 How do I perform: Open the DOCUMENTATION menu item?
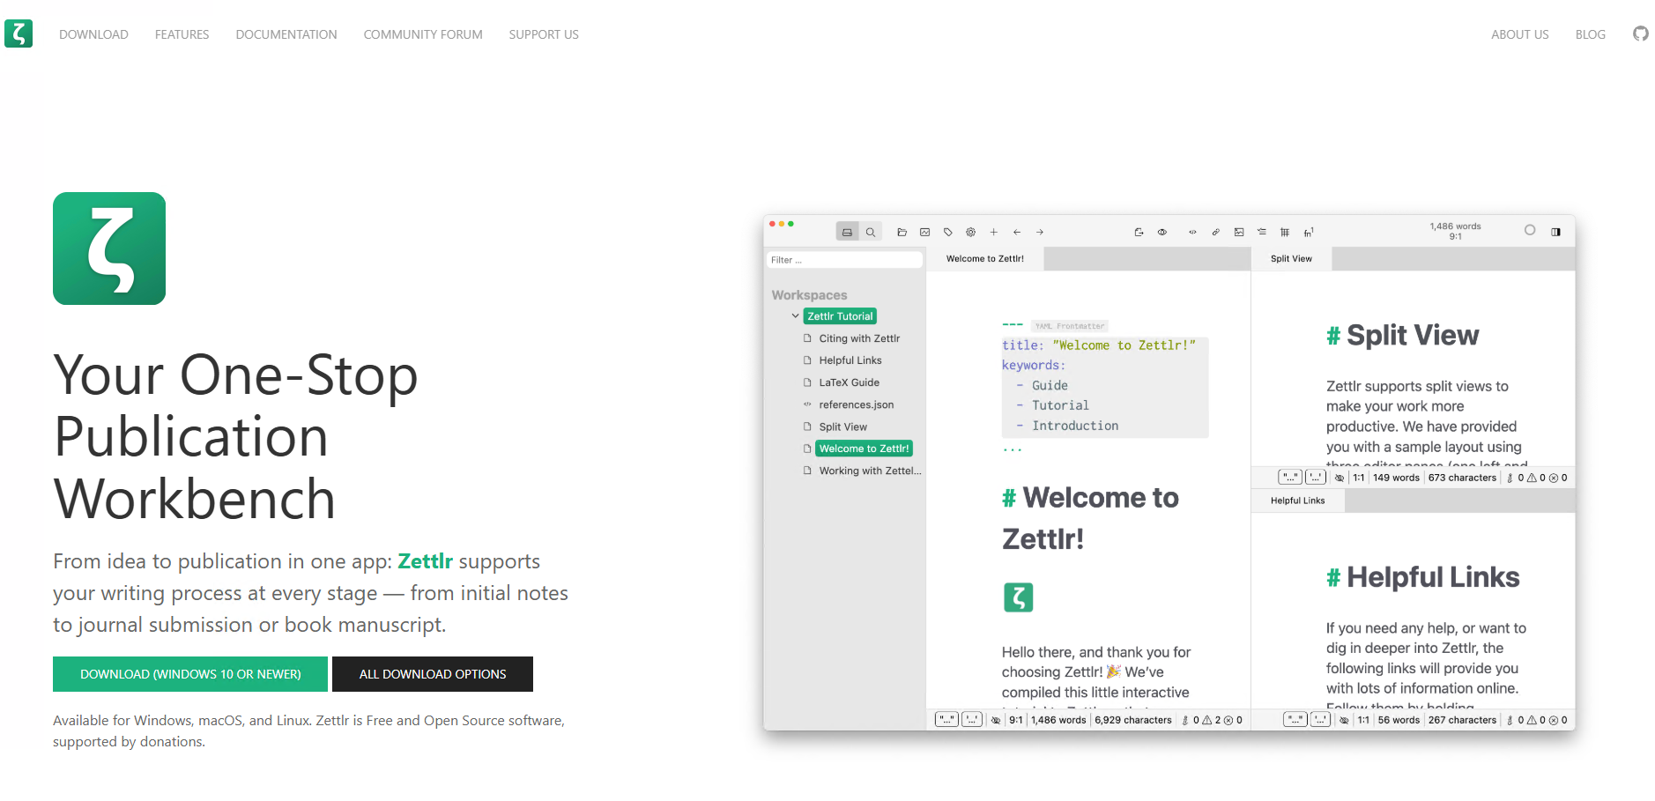[286, 34]
